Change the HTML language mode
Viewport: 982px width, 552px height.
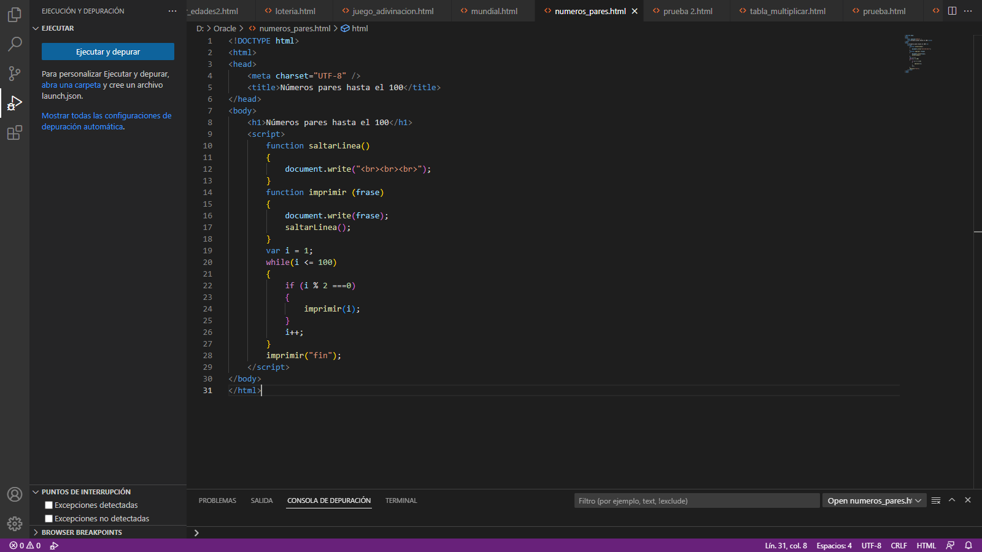tap(926, 545)
